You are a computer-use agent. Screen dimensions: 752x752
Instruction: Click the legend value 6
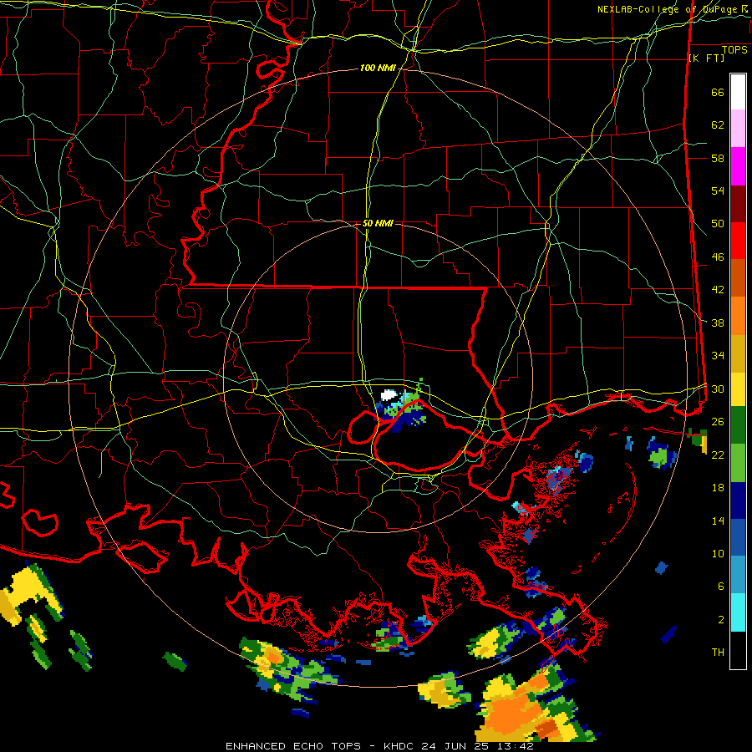[720, 586]
